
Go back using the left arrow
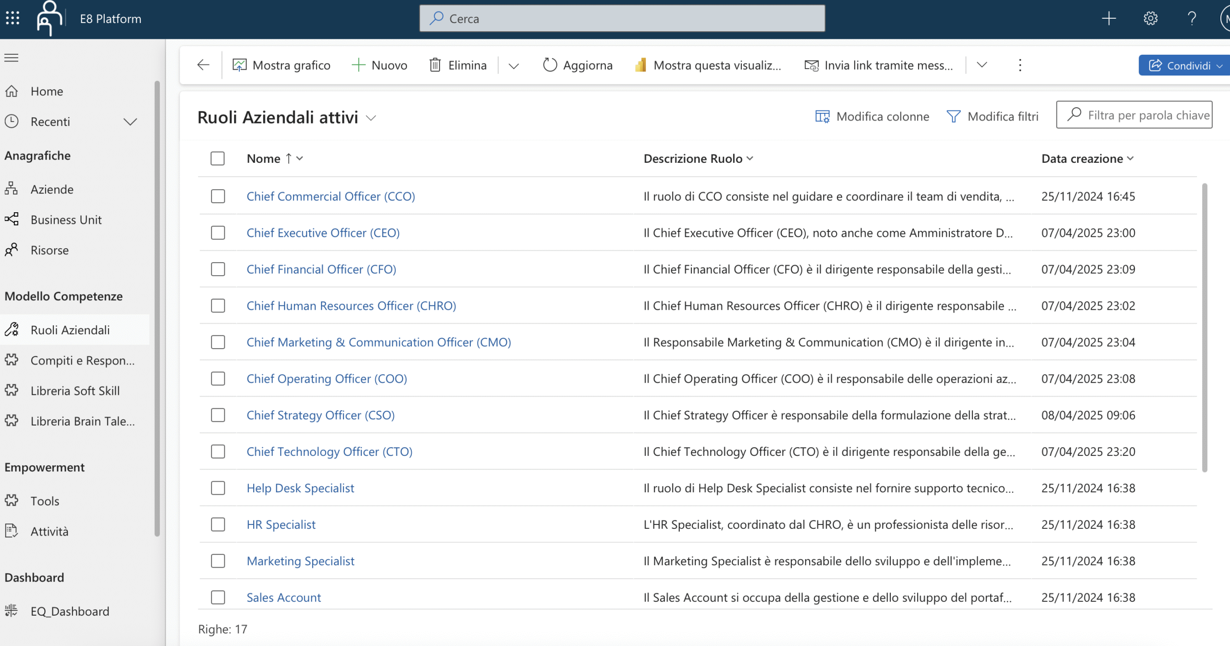203,65
